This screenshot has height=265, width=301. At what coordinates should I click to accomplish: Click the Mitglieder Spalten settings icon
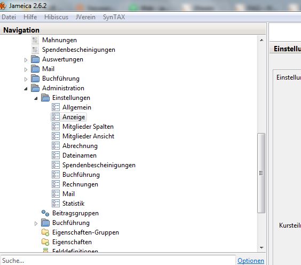56,127
